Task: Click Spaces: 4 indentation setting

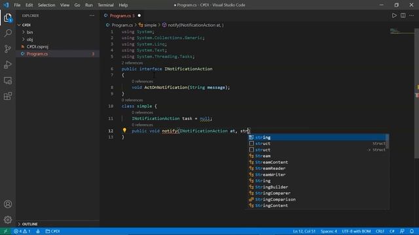Action: click(x=329, y=231)
